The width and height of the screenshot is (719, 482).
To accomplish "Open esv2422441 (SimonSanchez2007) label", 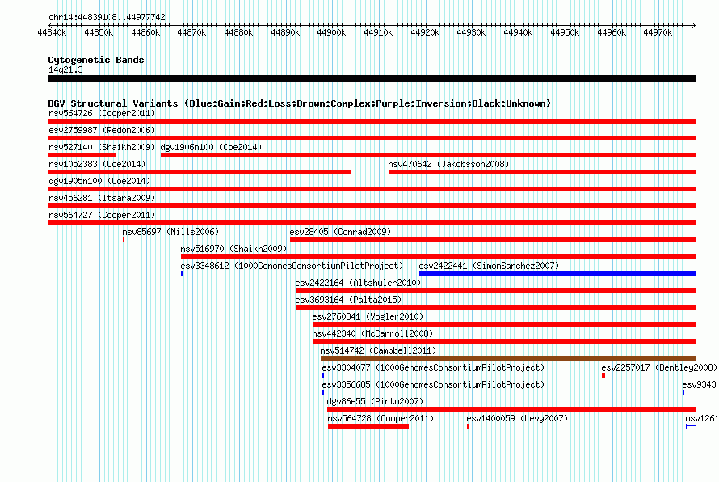I will (x=489, y=266).
